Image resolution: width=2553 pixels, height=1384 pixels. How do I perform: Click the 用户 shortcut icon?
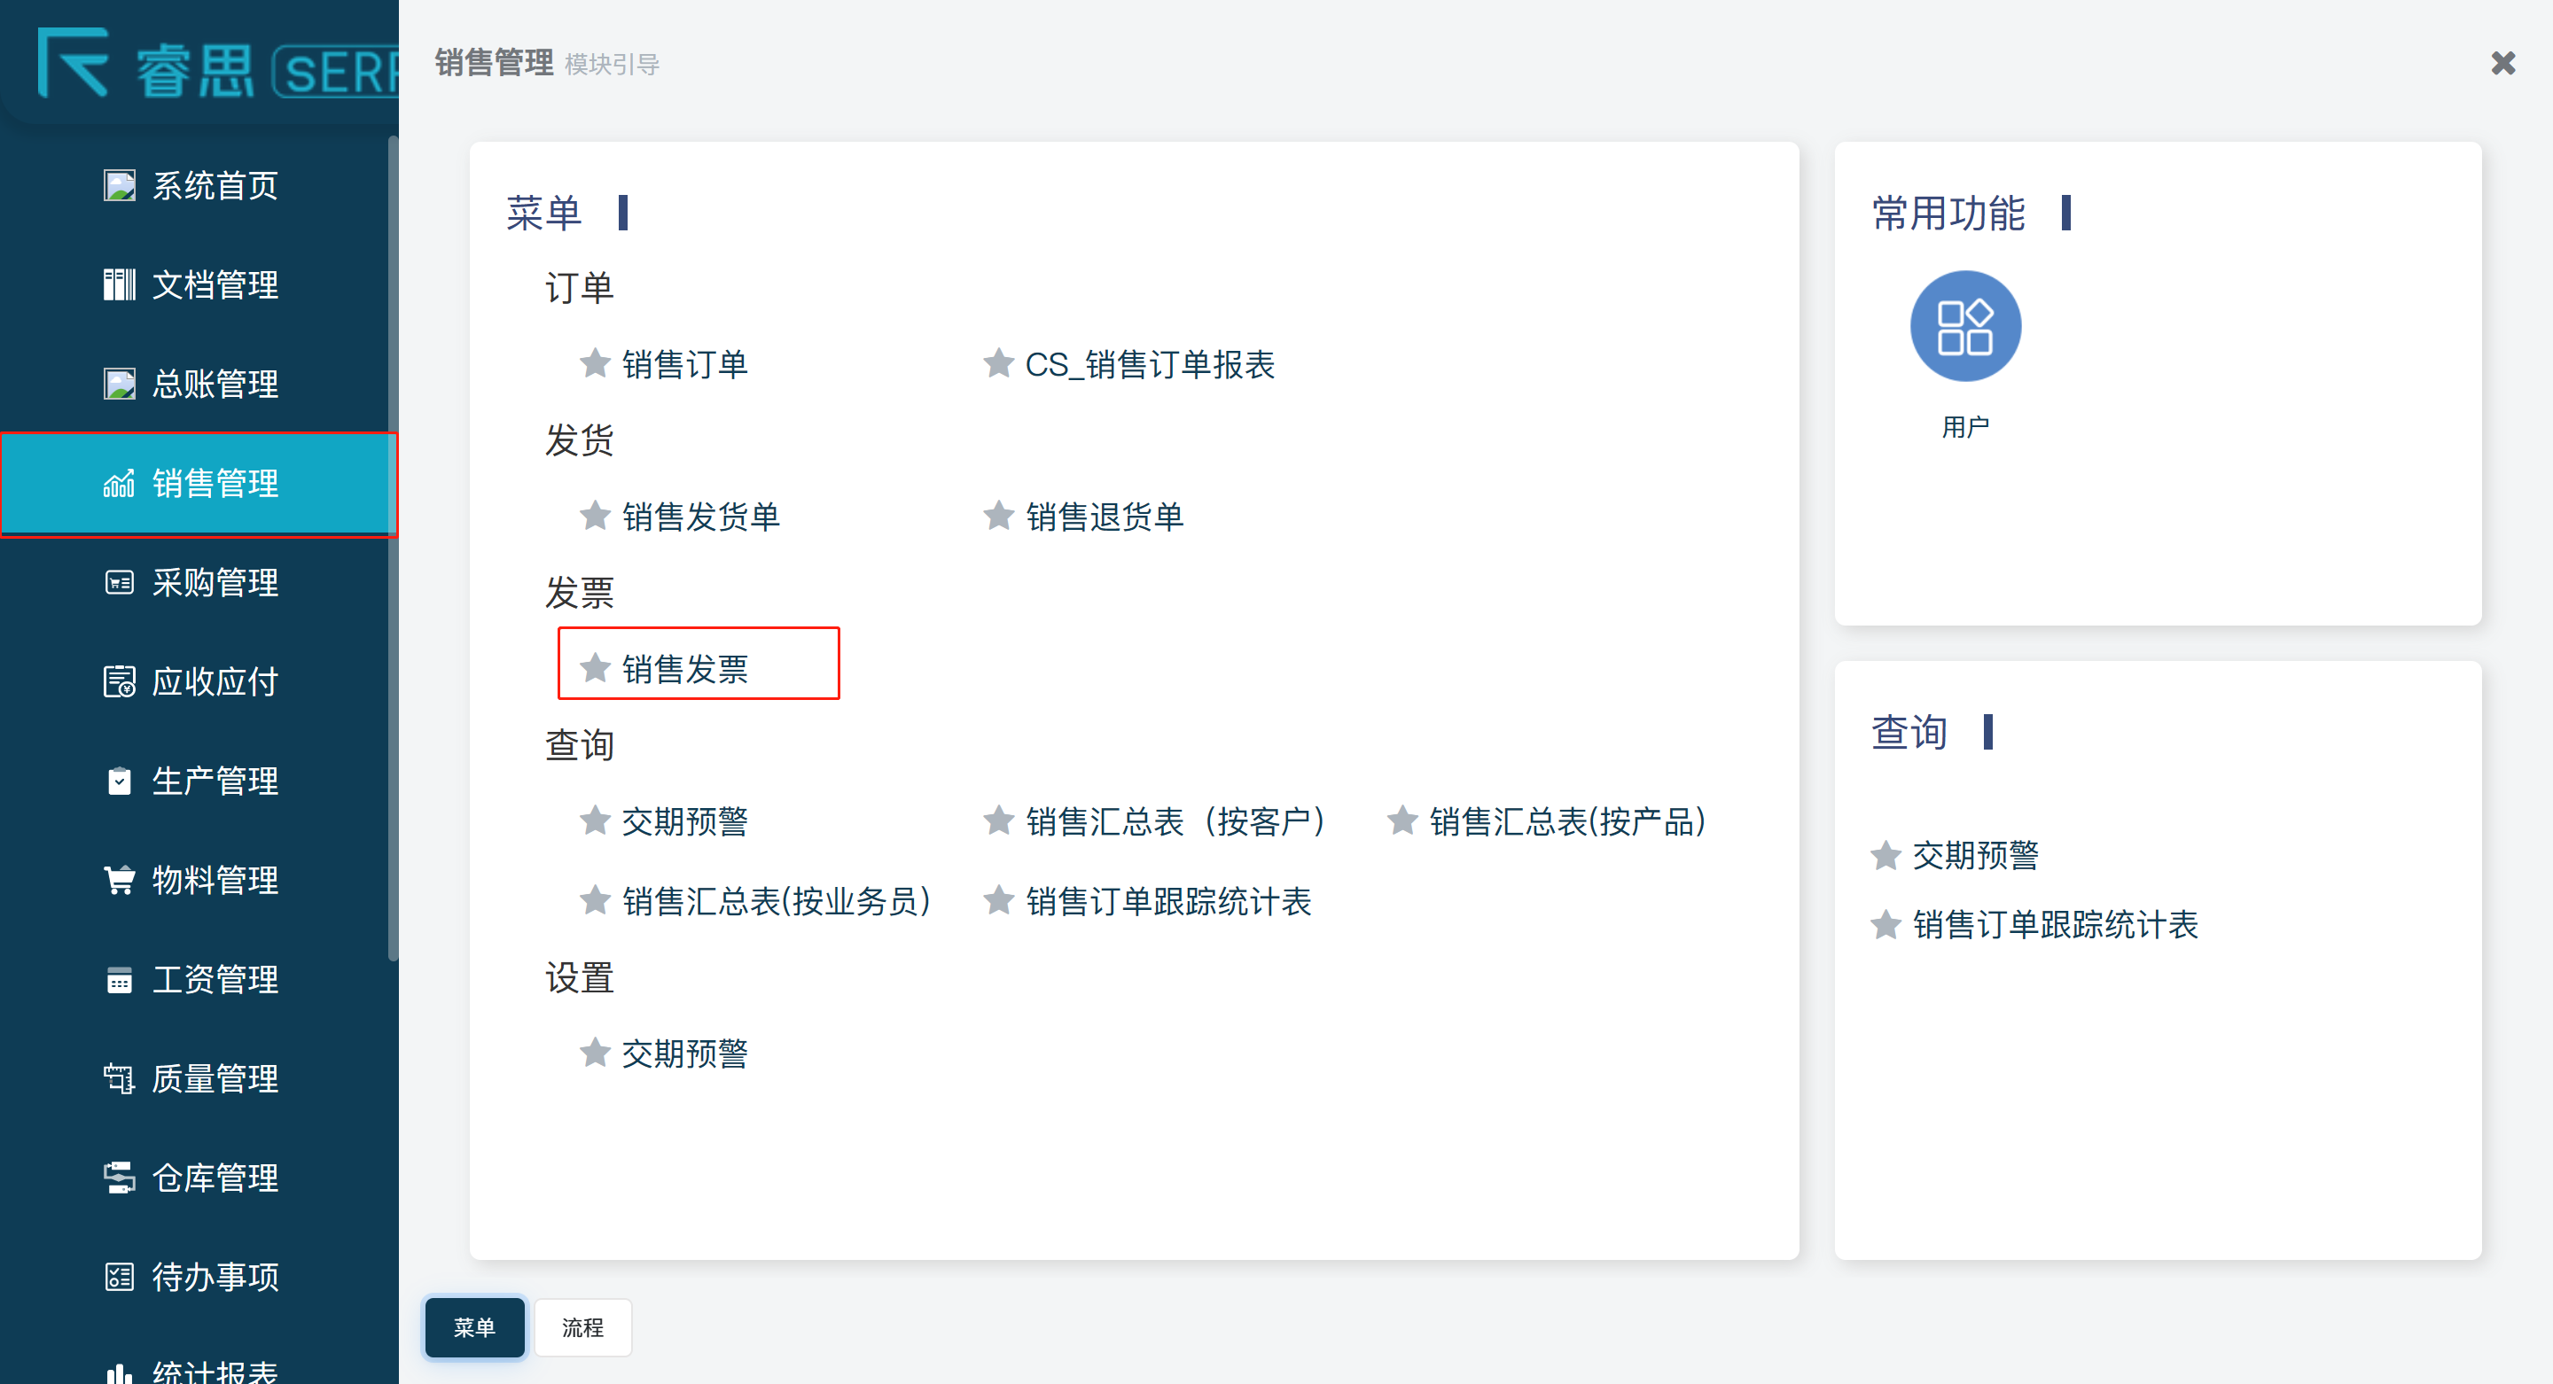click(x=1964, y=326)
